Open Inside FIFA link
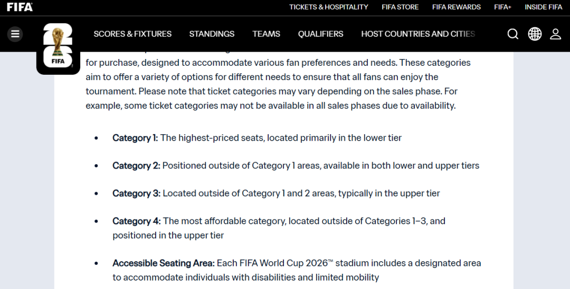 point(543,7)
